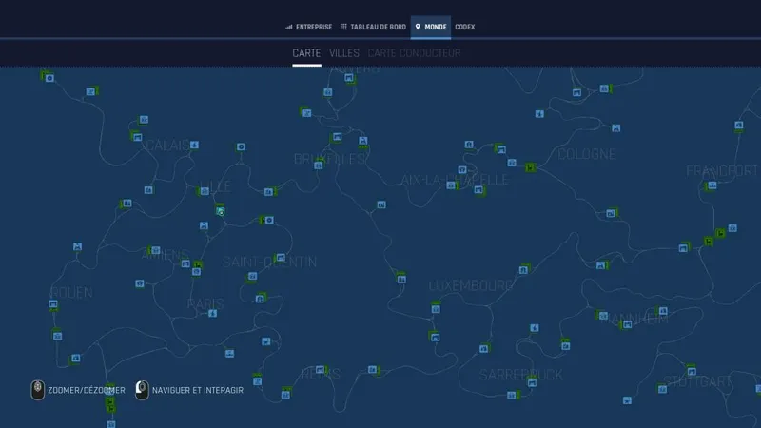The image size is (761, 428).
Task: Click the bars icon beside Entreprise
Action: pyautogui.click(x=289, y=27)
